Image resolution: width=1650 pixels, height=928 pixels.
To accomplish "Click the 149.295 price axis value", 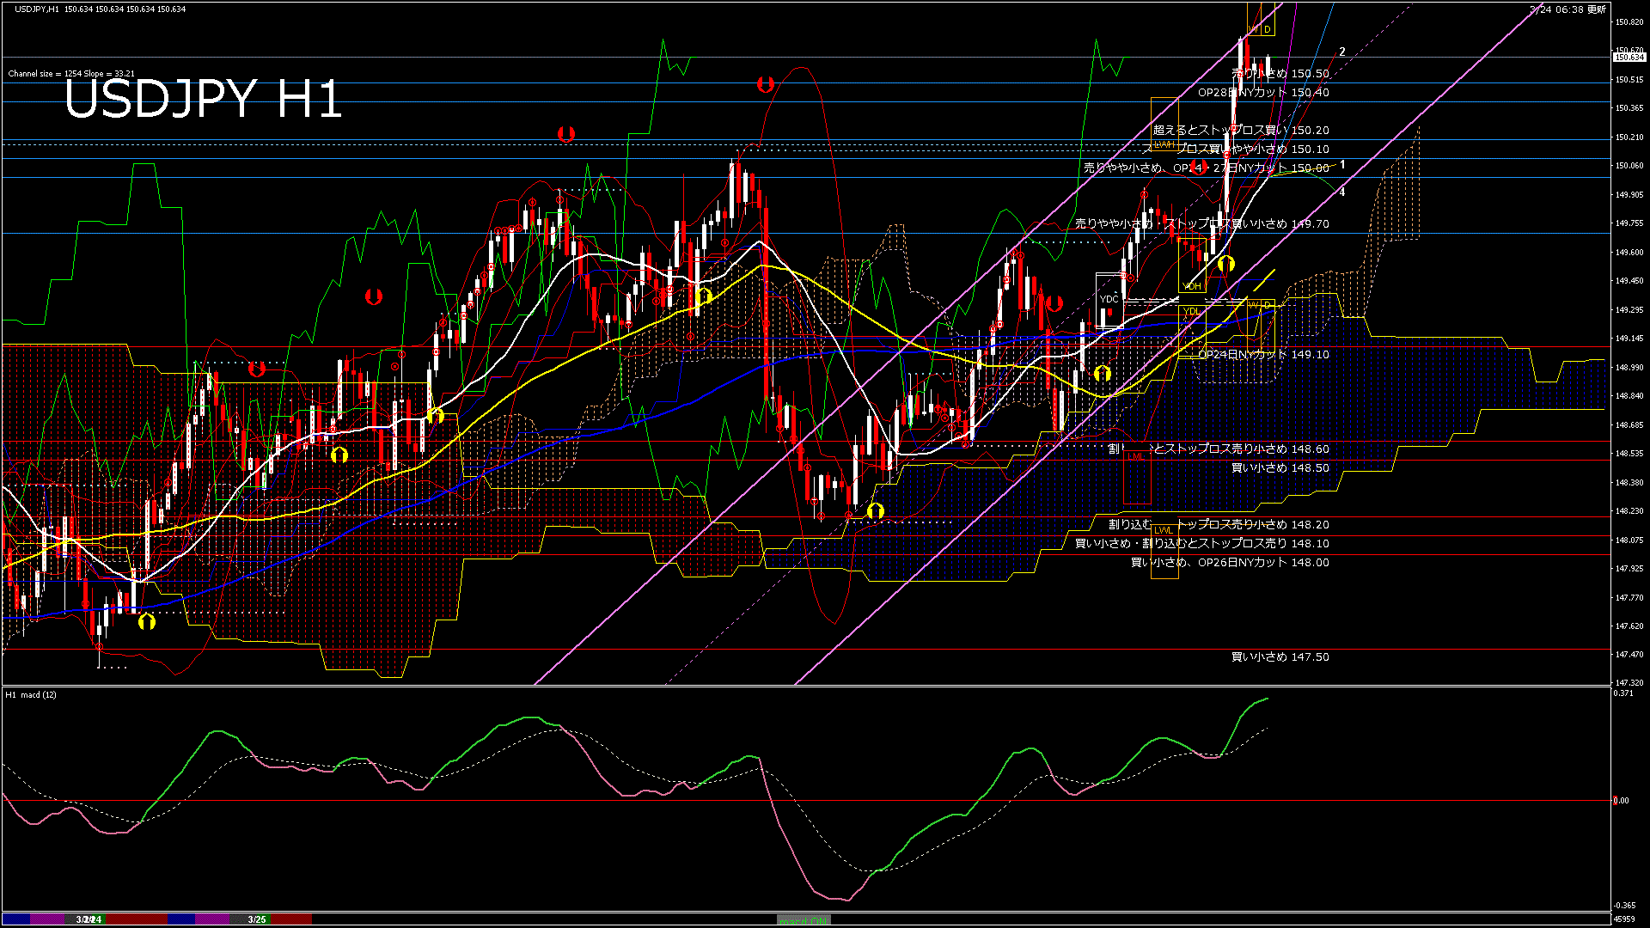I will pyautogui.click(x=1629, y=310).
